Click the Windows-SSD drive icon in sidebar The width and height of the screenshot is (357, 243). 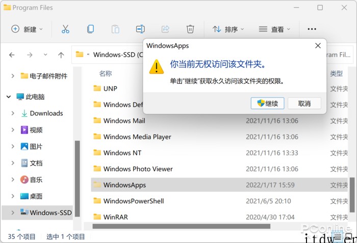pyautogui.click(x=24, y=212)
